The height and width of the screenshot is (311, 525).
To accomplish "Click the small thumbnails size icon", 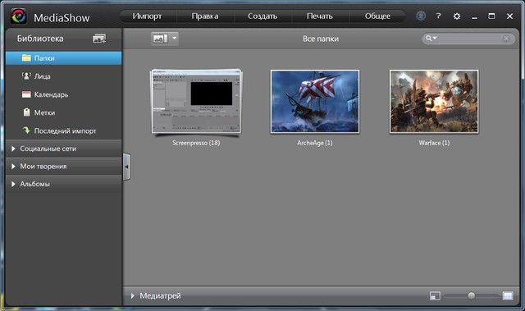I will coord(435,296).
